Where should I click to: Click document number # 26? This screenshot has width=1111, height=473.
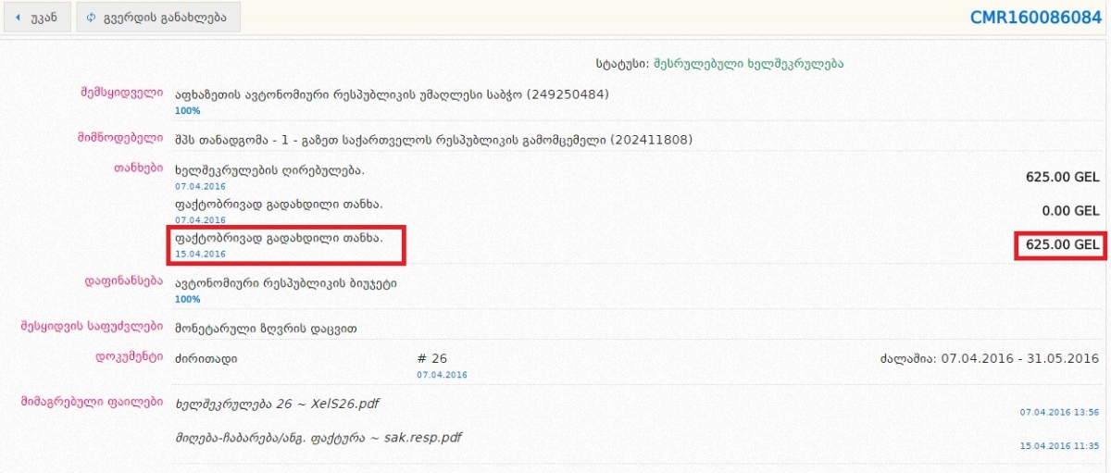pyautogui.click(x=432, y=358)
